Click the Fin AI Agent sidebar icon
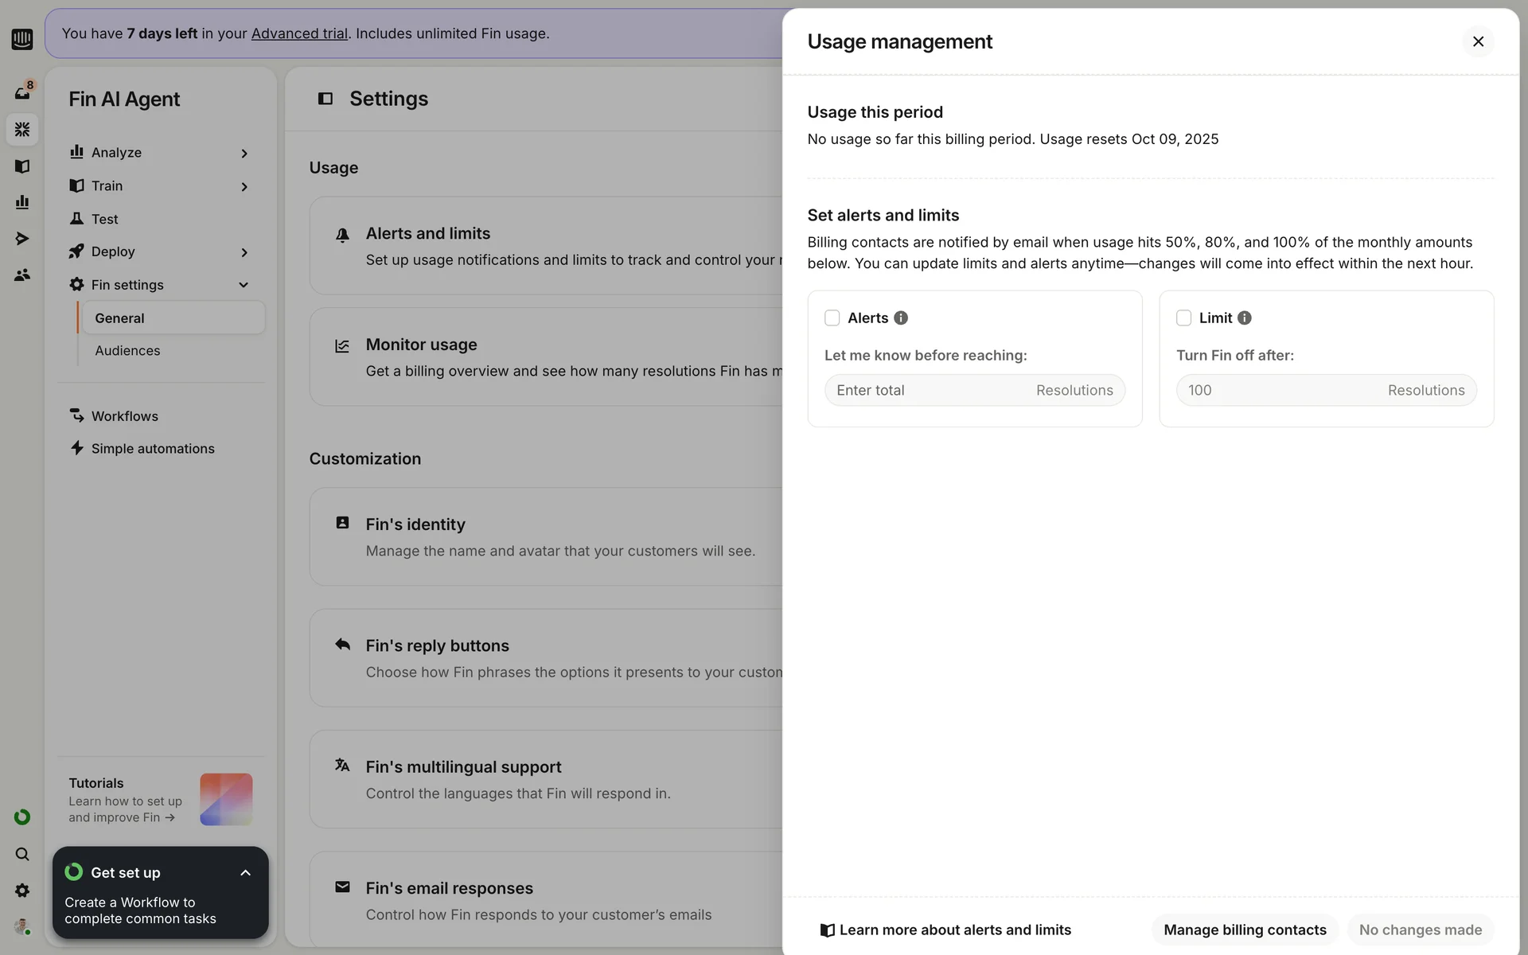1528x955 pixels. [x=22, y=129]
